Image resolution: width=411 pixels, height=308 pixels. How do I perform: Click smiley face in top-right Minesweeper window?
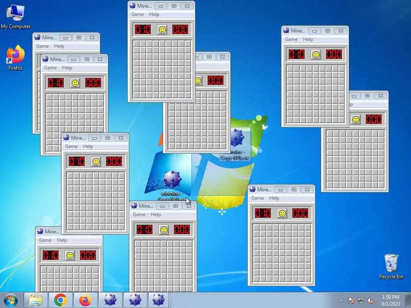click(x=316, y=55)
